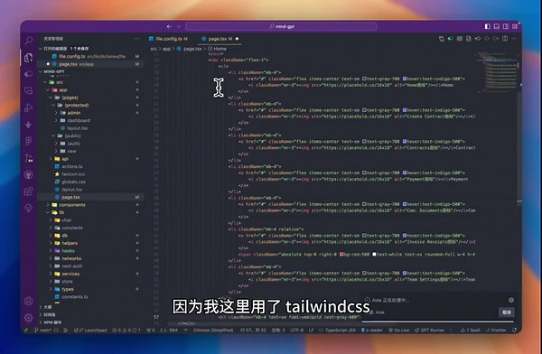The width and height of the screenshot is (542, 354).
Task: Click the green icon in editor toolbar
Action: [451, 39]
